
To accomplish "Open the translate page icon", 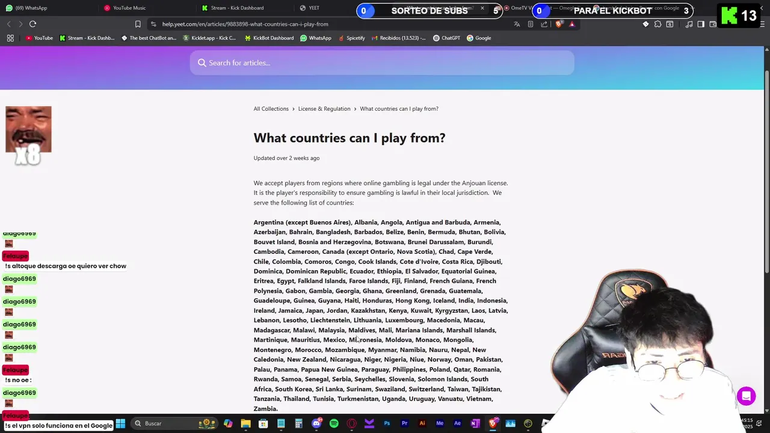I will point(517,24).
